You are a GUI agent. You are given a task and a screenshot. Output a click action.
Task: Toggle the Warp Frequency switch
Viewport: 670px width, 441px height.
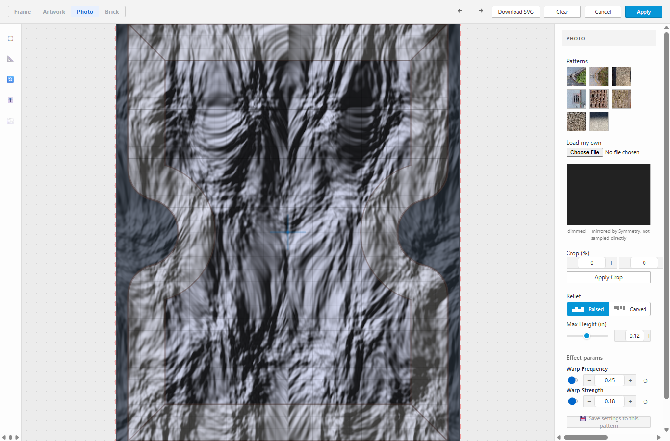(x=572, y=380)
